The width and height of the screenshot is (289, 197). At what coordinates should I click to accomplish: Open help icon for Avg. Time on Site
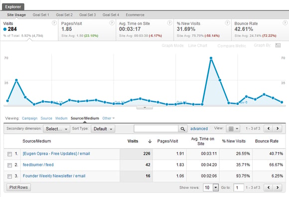click(x=169, y=23)
